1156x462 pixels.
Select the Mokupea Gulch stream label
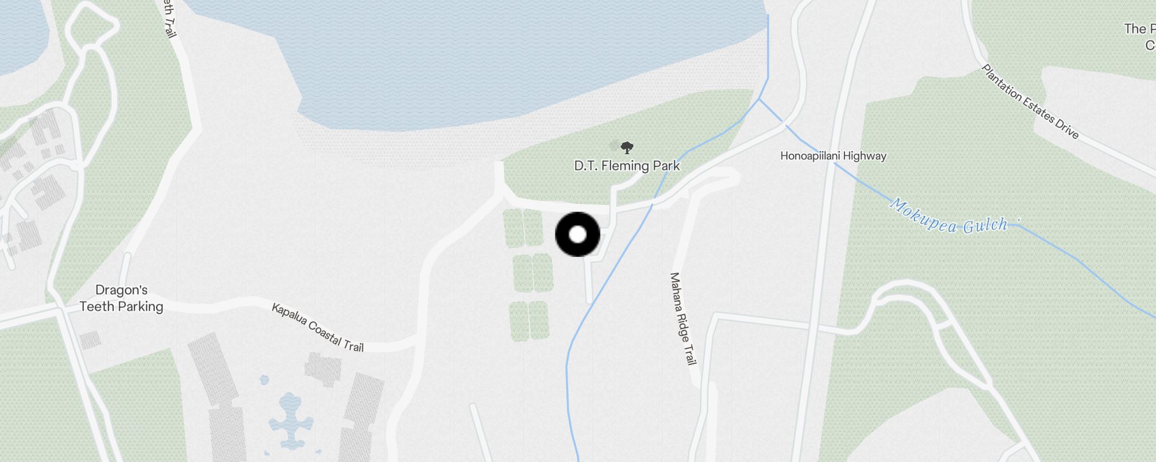click(949, 218)
